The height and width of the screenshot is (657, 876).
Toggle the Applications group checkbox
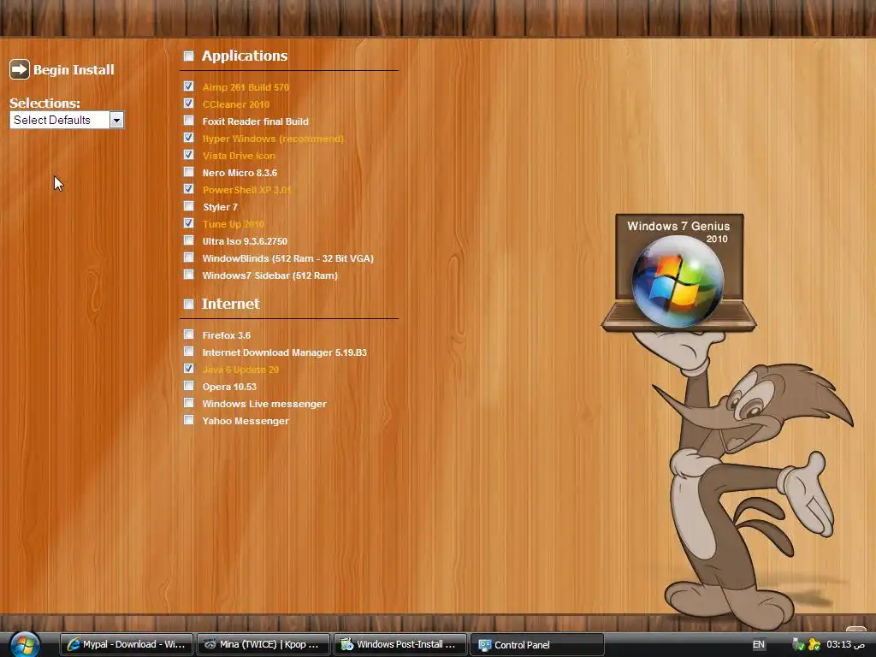189,56
